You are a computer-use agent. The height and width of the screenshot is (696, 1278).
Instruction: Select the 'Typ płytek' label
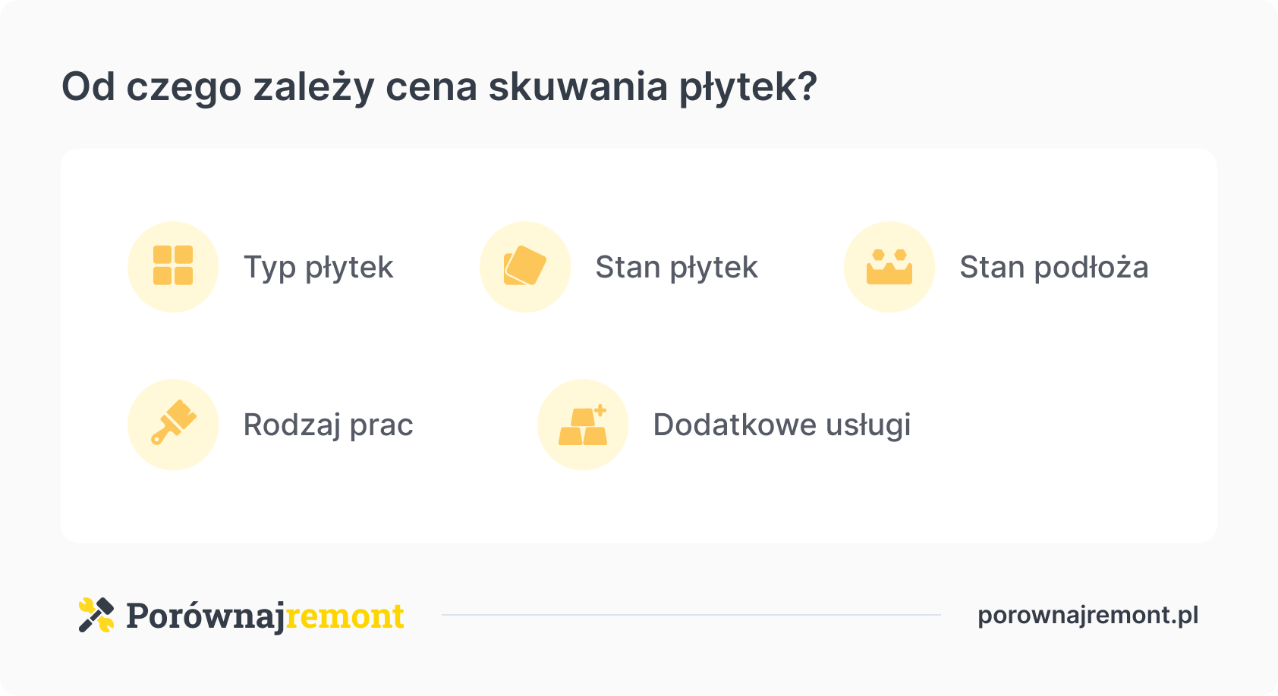[319, 268]
